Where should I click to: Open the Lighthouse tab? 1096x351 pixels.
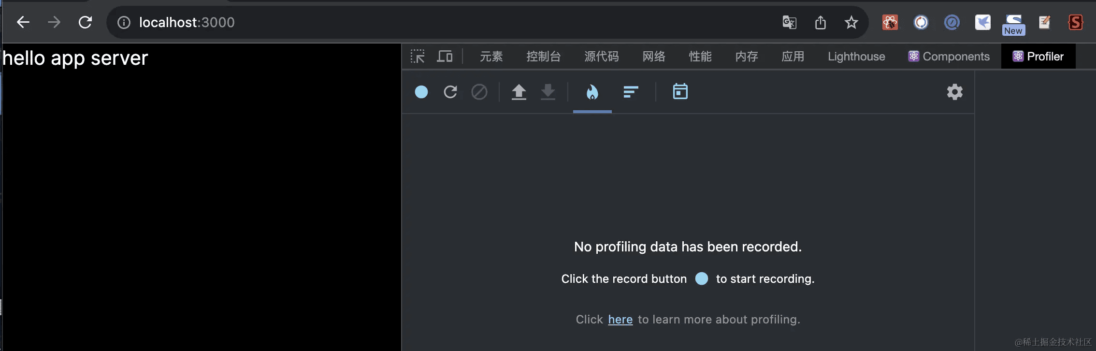click(x=856, y=57)
